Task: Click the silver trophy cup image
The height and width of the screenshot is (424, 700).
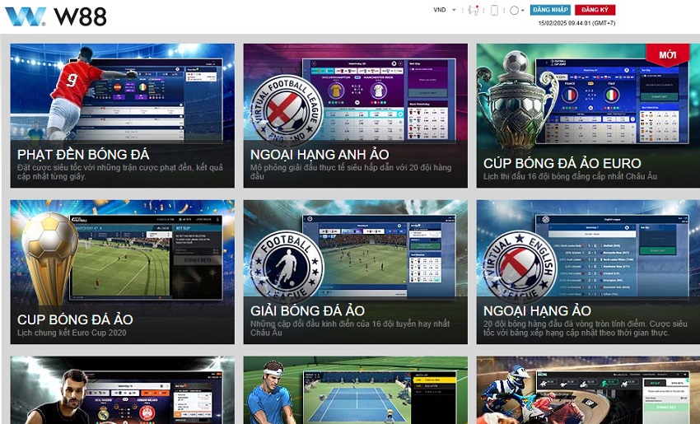Action: 516,100
